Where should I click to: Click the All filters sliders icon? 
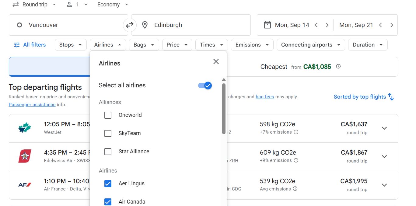[17, 45]
